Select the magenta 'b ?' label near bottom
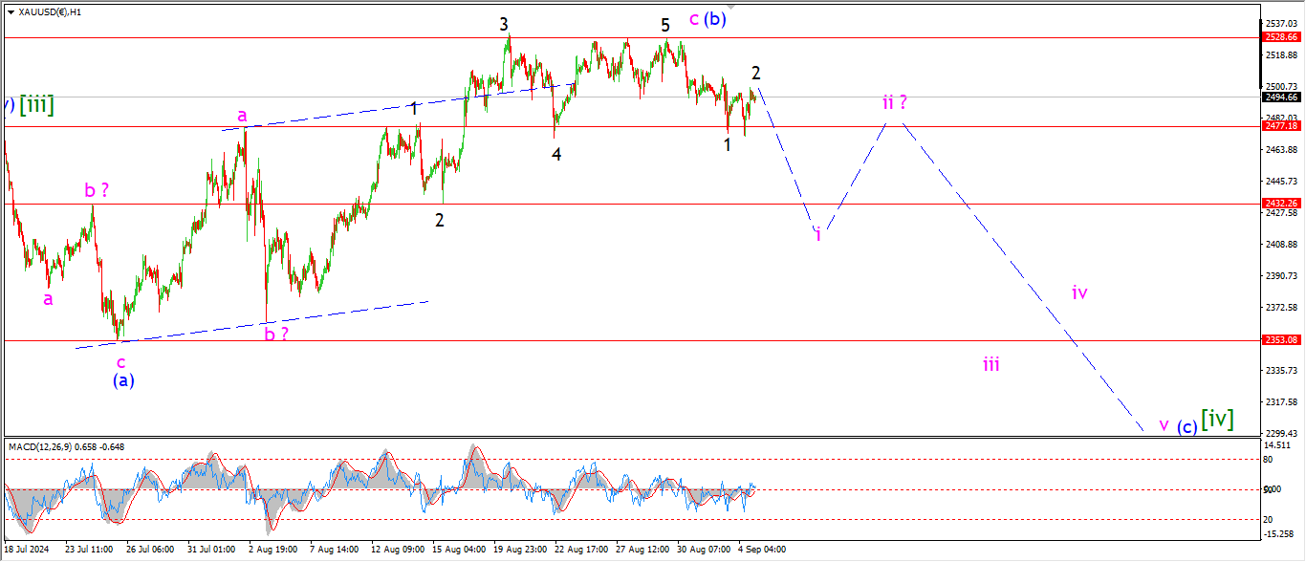 (275, 334)
